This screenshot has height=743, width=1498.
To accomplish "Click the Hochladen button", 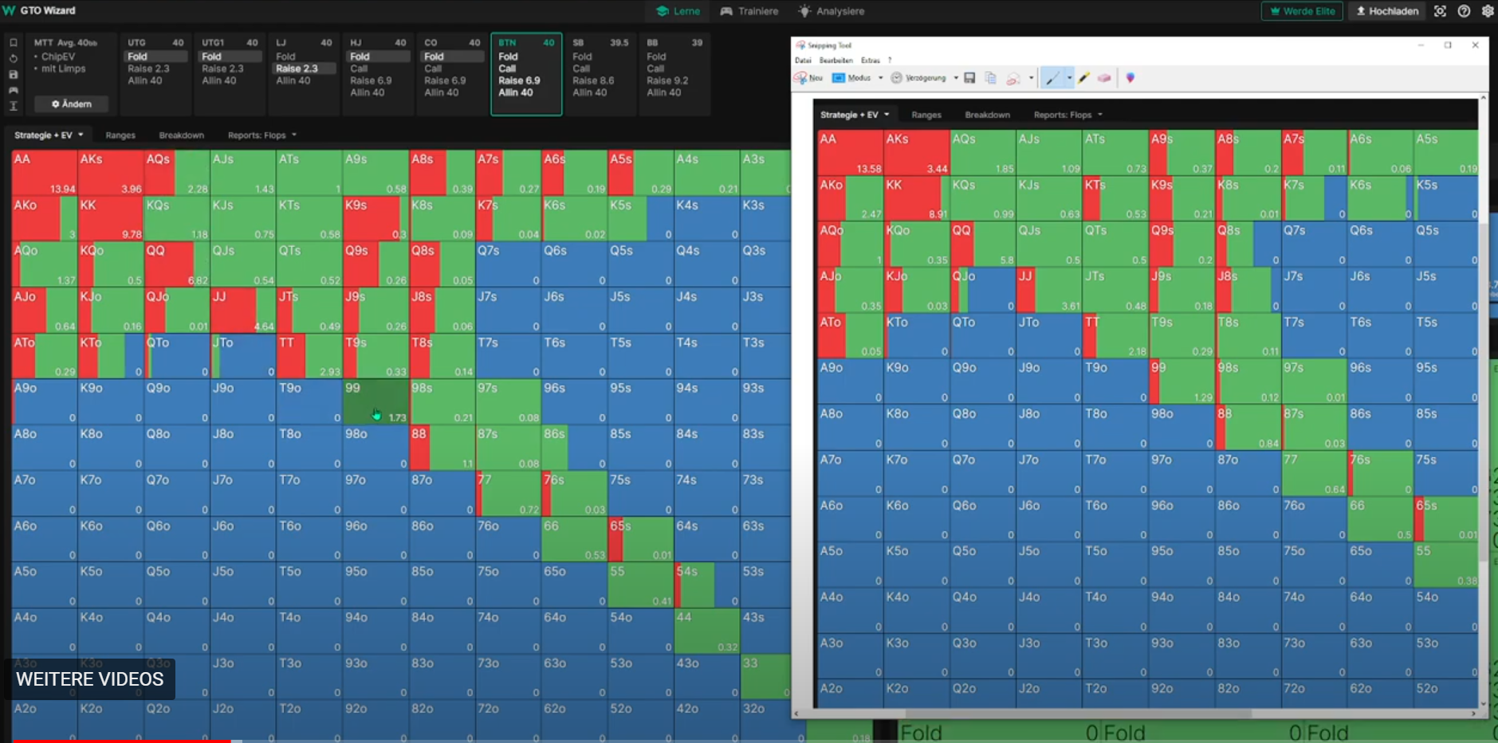I will pos(1387,11).
